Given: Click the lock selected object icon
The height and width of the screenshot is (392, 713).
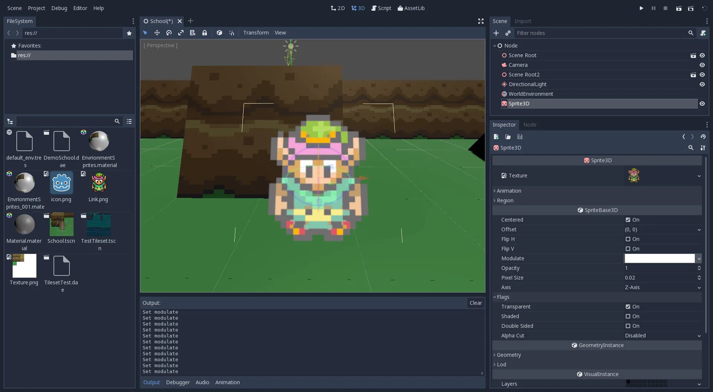Looking at the screenshot, I should (x=205, y=33).
